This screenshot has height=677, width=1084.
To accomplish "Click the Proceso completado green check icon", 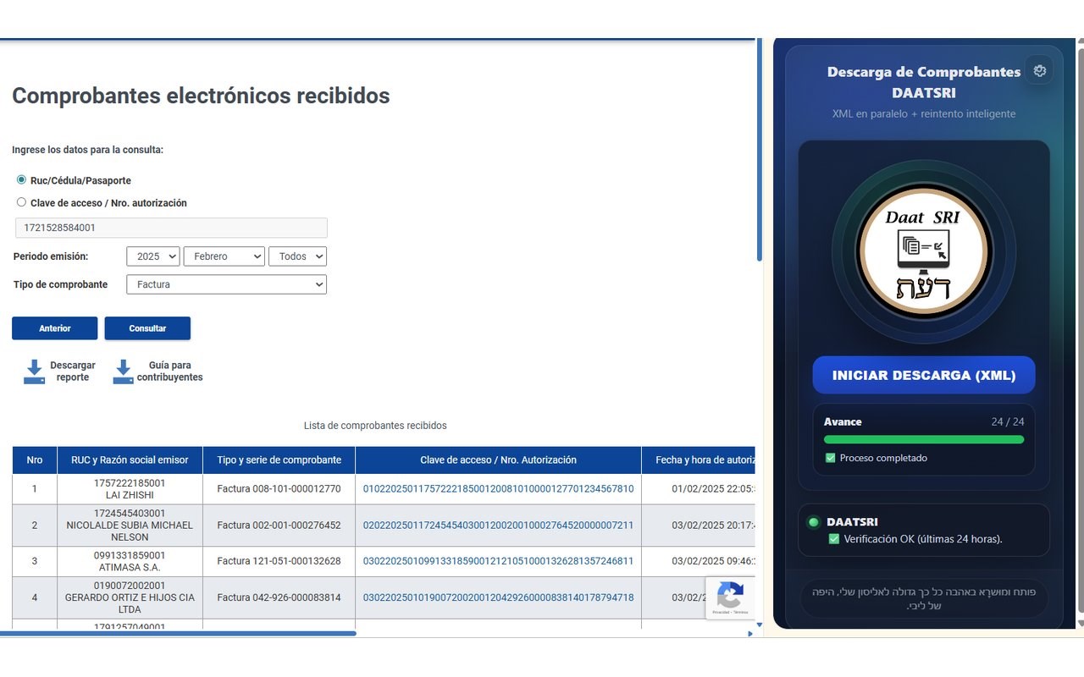I will (x=830, y=458).
